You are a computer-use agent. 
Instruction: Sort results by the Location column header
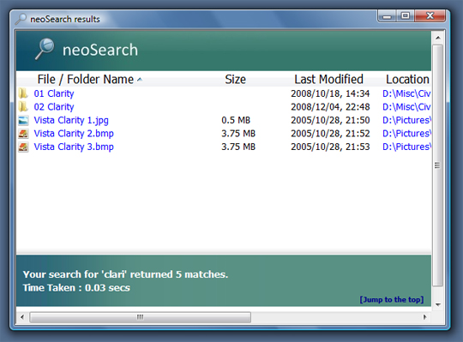click(407, 80)
